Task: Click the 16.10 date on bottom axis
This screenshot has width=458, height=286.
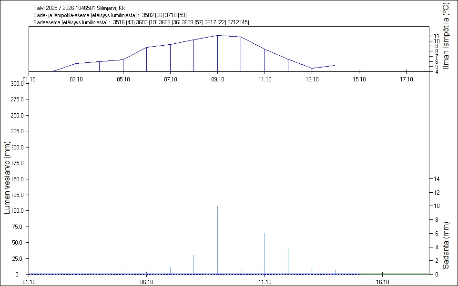Action: pos(383,282)
